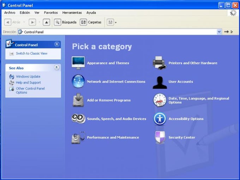Screen dimensions: 240x180
Task: Open the Búsqueda search tool
Action: point(65,22)
